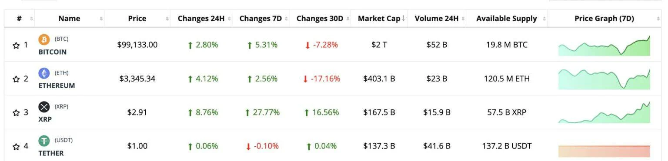Click the Ethereum diamond logo icon

click(44, 73)
